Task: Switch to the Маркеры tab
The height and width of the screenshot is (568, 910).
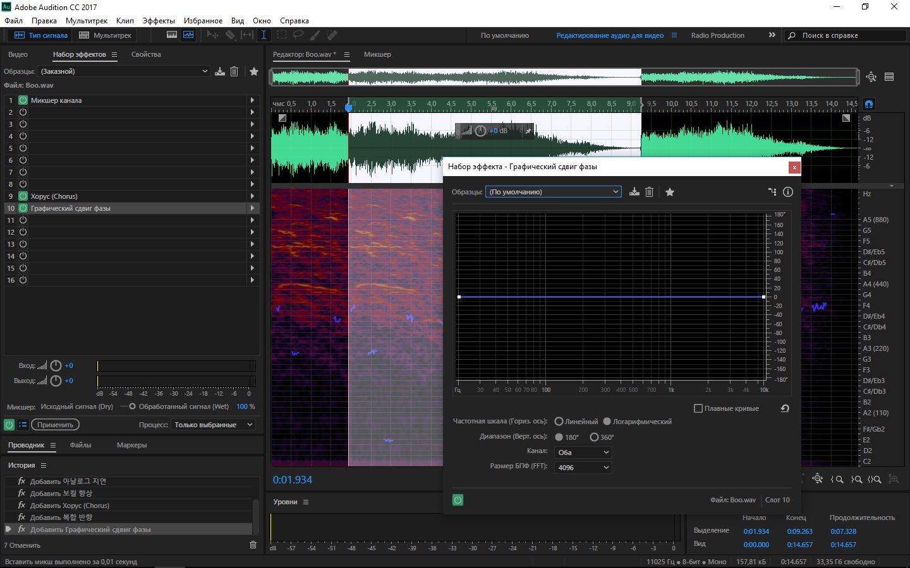Action: (x=131, y=445)
